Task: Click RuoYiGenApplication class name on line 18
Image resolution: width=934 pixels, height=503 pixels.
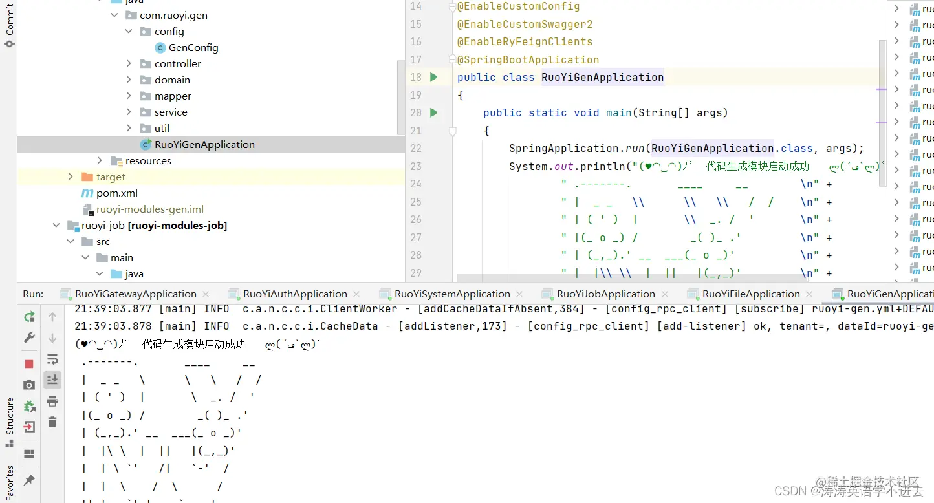Action: (x=603, y=77)
